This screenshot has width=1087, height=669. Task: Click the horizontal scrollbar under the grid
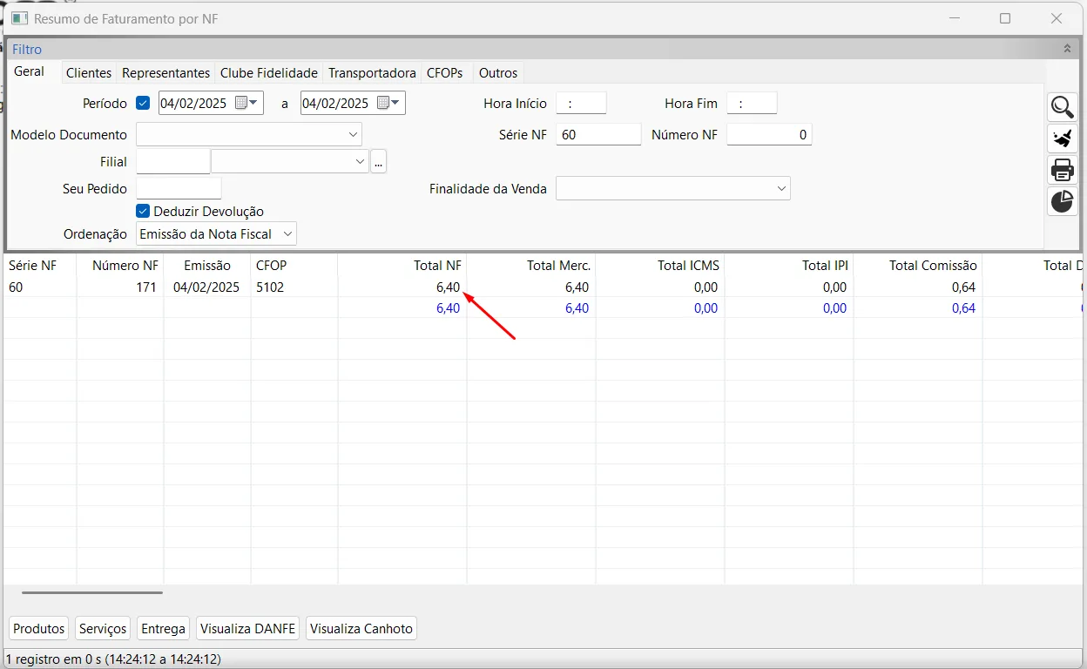pos(92,592)
